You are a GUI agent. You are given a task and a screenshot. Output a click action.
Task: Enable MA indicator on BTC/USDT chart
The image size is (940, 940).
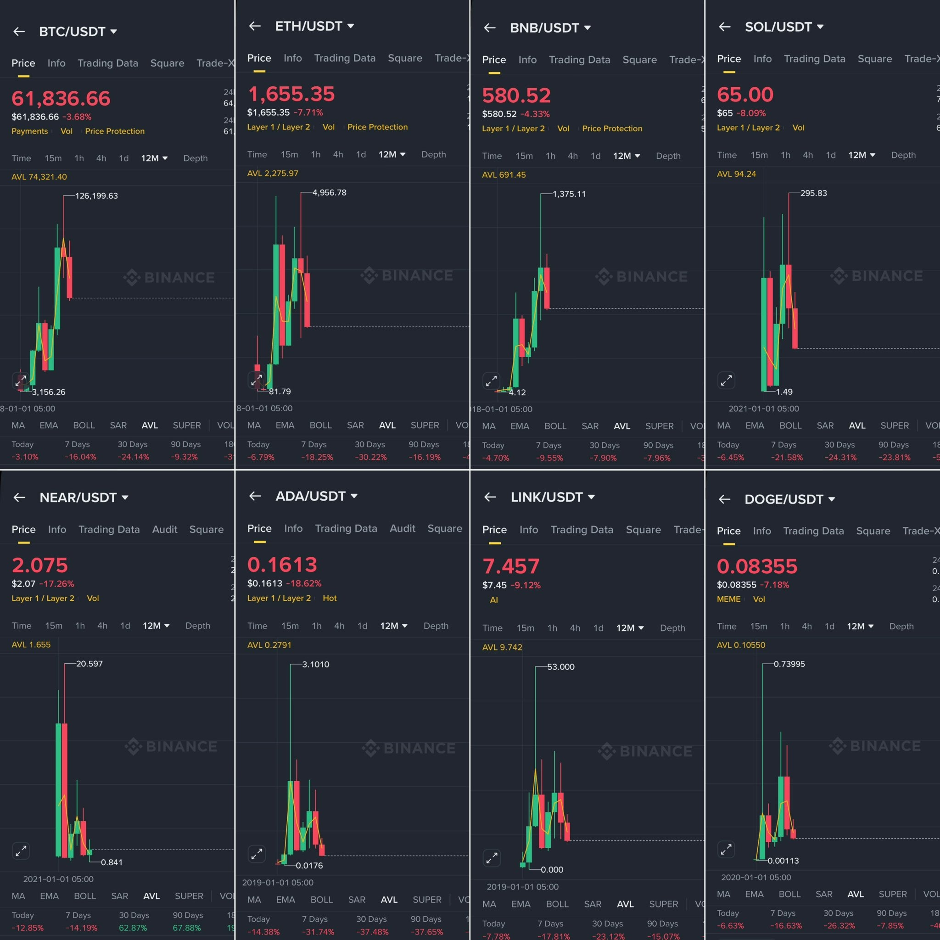(18, 425)
